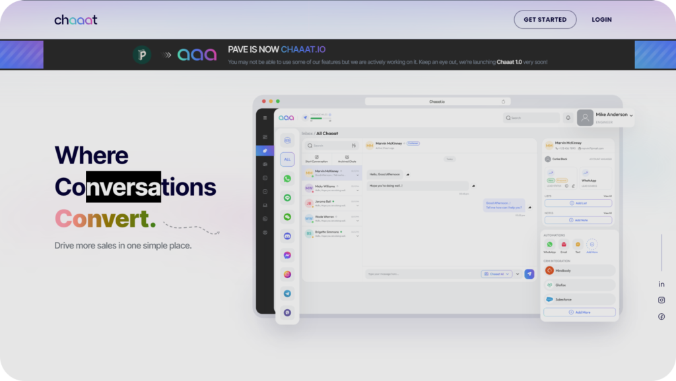Select the Telegram channel icon
Screen dimensions: 676x381
287,293
